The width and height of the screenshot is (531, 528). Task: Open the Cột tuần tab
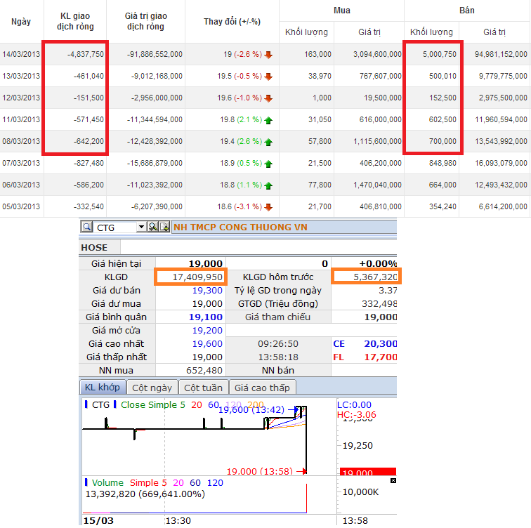(203, 388)
